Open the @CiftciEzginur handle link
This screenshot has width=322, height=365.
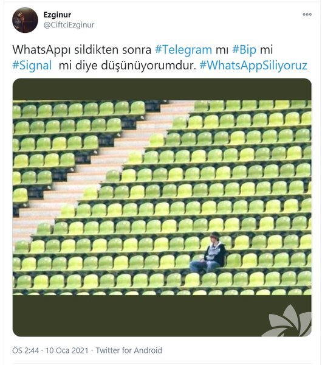click(69, 25)
